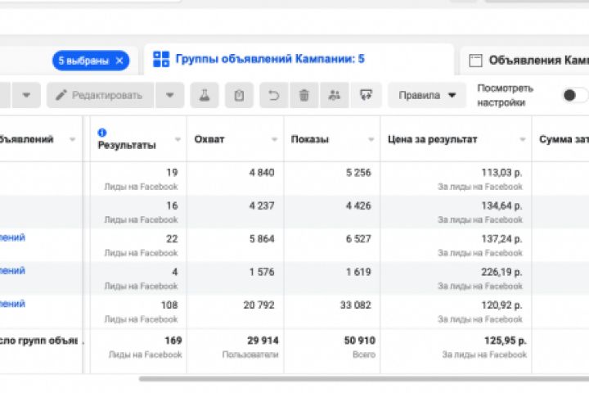The height and width of the screenshot is (393, 589).
Task: Click the clipboard duplicate icon
Action: [x=239, y=95]
